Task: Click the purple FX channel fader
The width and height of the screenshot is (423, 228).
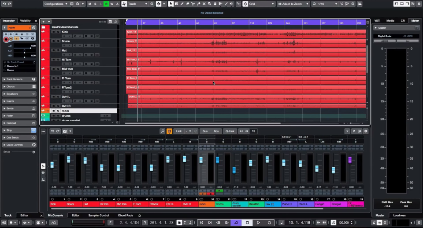Action: click(350, 160)
